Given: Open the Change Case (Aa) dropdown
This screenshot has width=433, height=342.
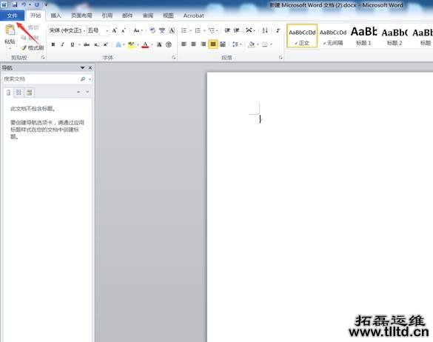Looking at the screenshot, I should click(138, 30).
